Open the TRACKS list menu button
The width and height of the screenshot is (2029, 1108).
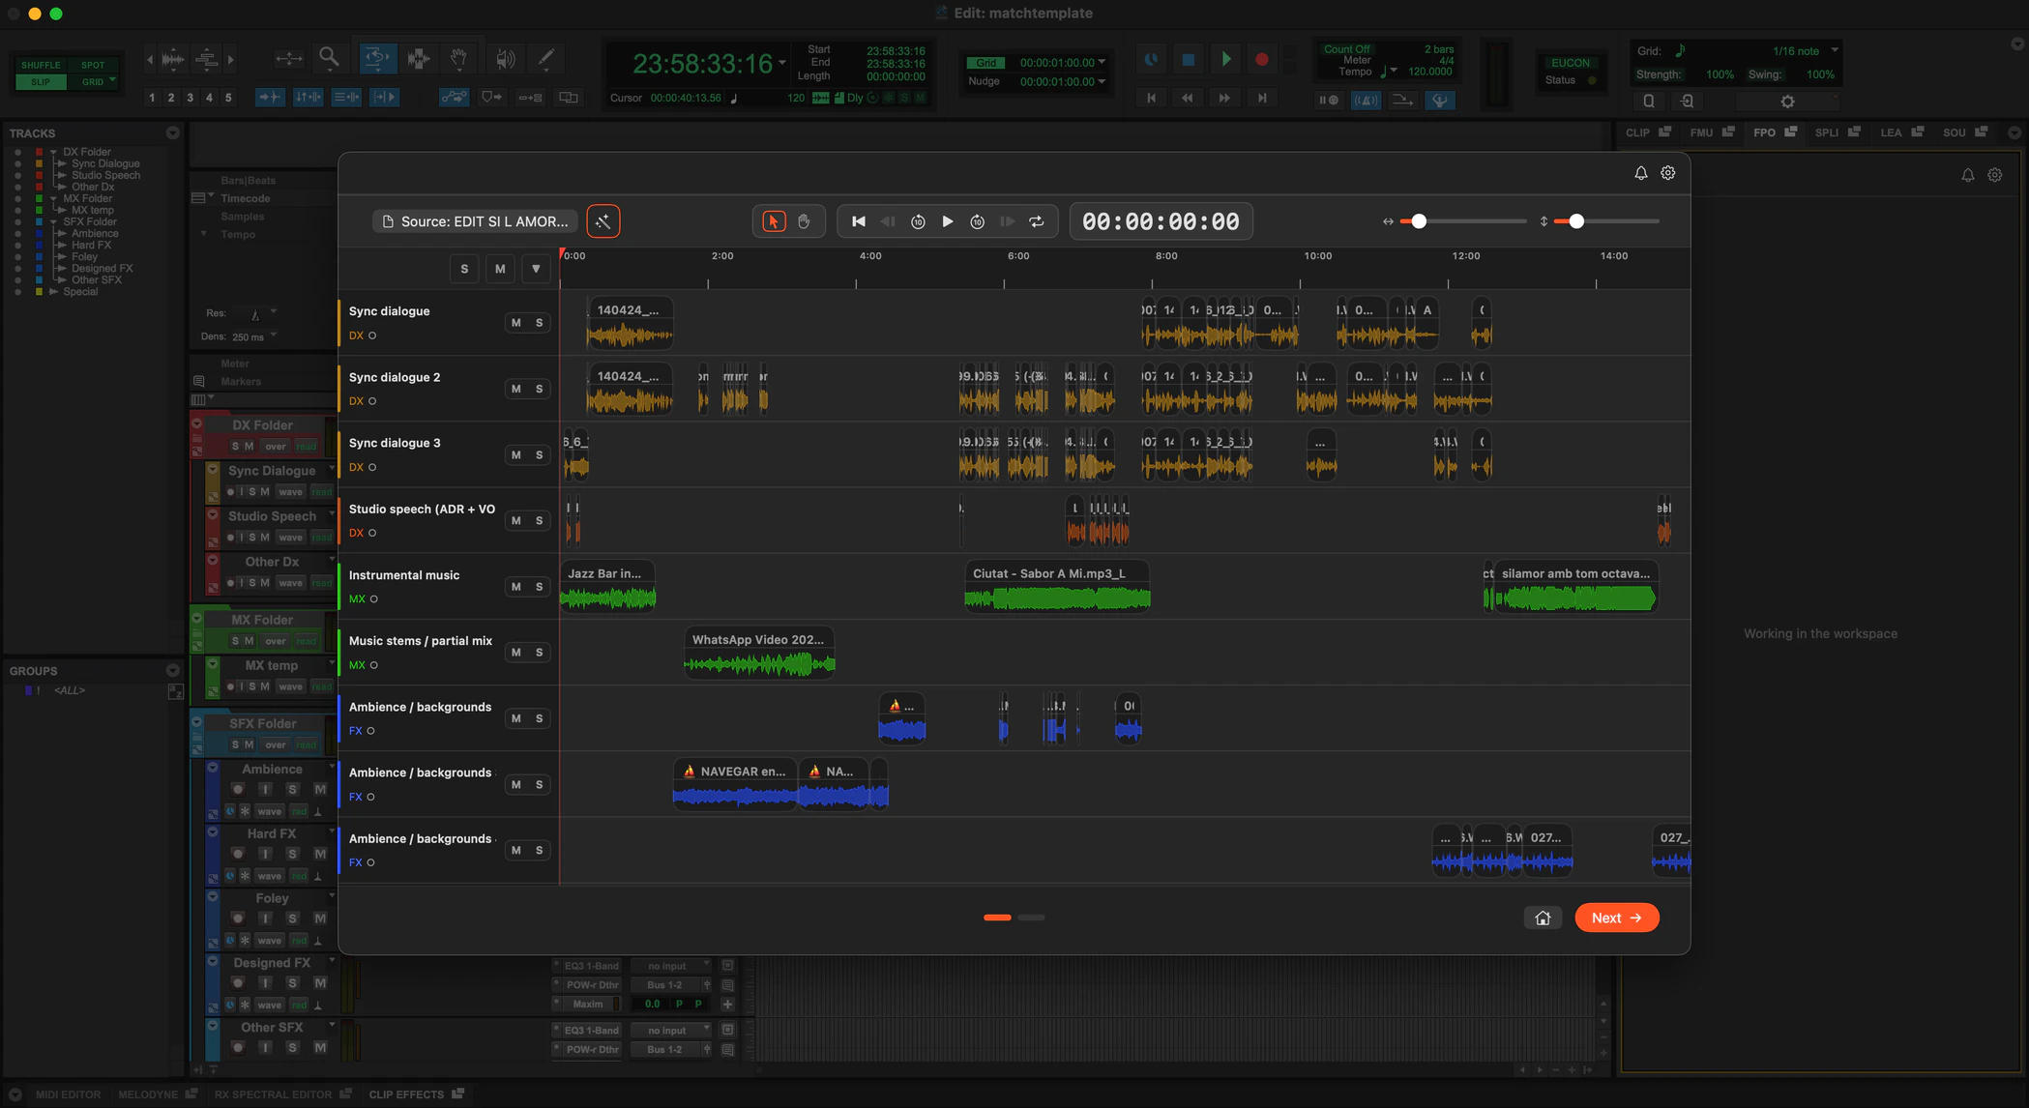pyautogui.click(x=172, y=133)
